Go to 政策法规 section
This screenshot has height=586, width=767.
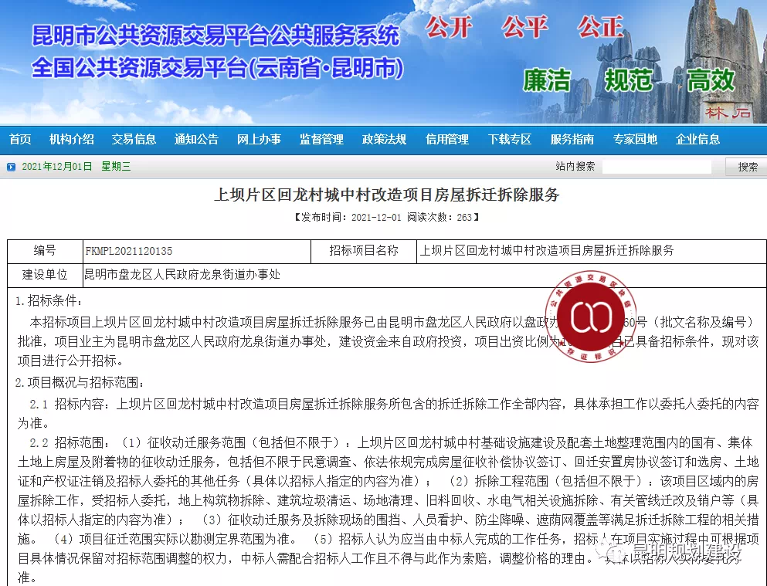click(x=385, y=139)
